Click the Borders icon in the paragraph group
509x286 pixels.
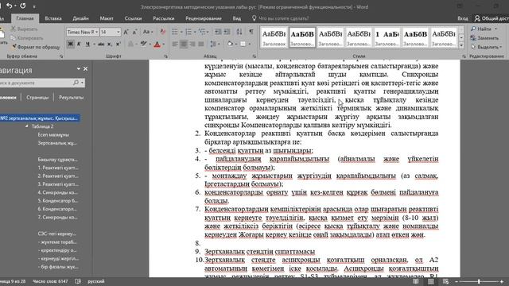(243, 44)
